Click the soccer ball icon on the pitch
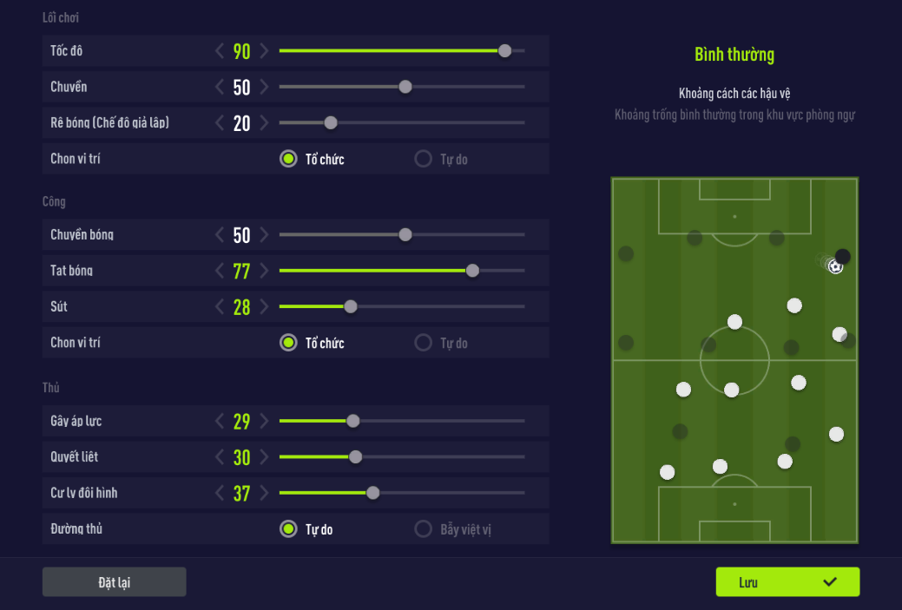Screen dimensions: 902x610 pyautogui.click(x=835, y=267)
